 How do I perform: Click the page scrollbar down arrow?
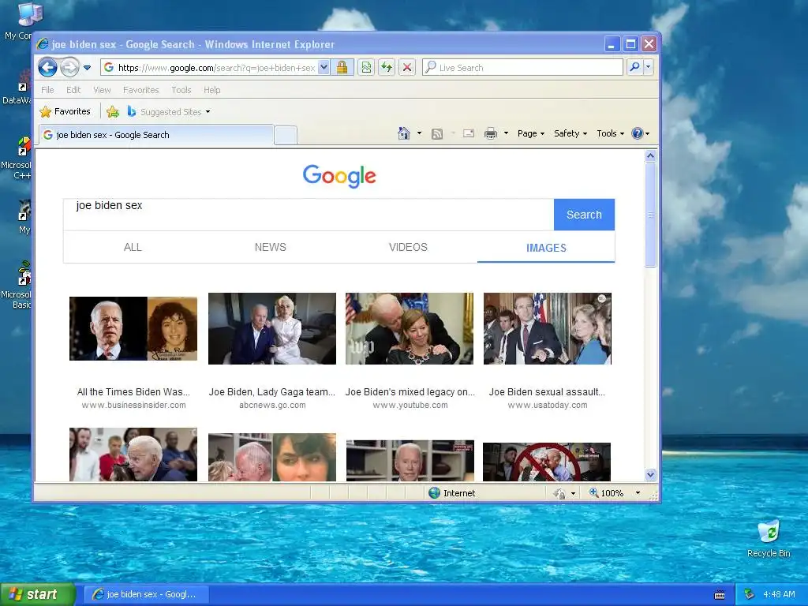pos(650,474)
